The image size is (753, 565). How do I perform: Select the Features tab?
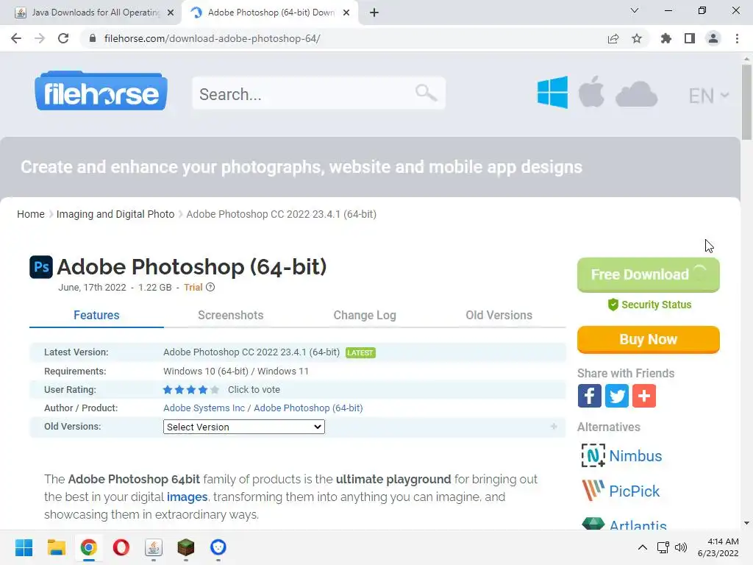tap(96, 315)
